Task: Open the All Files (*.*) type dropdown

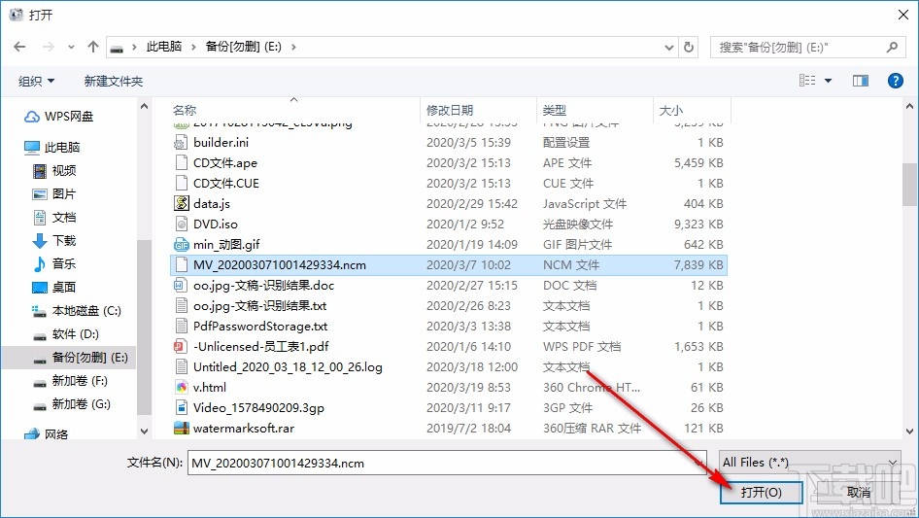Action: point(809,463)
